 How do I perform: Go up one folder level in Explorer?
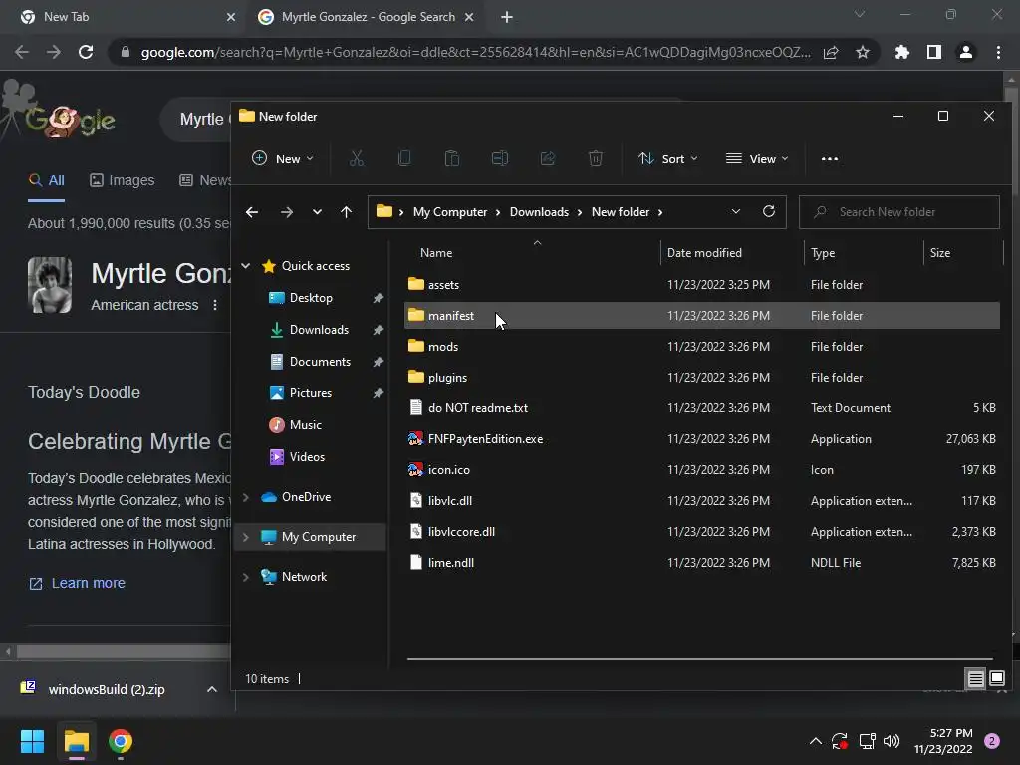click(x=346, y=212)
